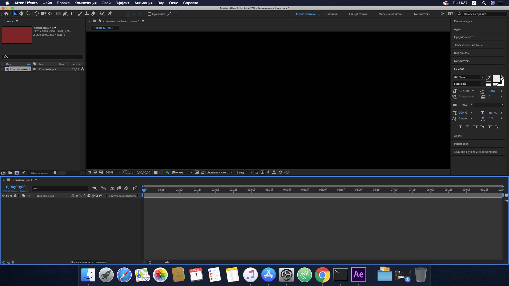The image size is (509, 286).
Task: Open the Эффект menu
Action: tap(122, 3)
